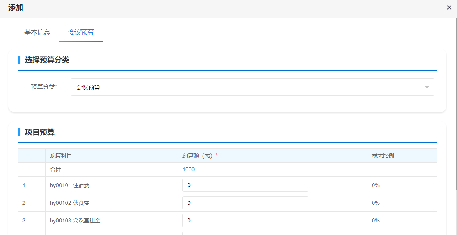Viewport: 457px width, 235px height.
Task: Select the 会议预算 tab
Action: click(81, 32)
